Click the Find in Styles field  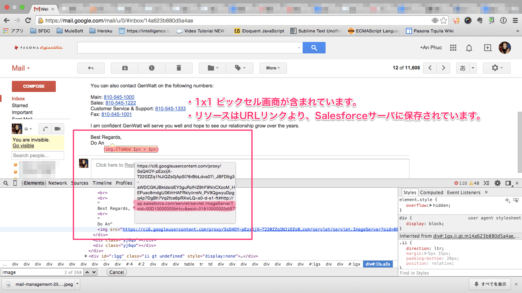tap(460, 273)
